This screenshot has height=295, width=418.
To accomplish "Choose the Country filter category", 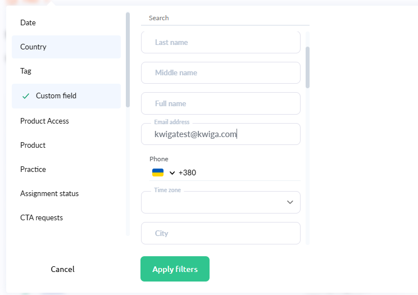I will pos(33,47).
